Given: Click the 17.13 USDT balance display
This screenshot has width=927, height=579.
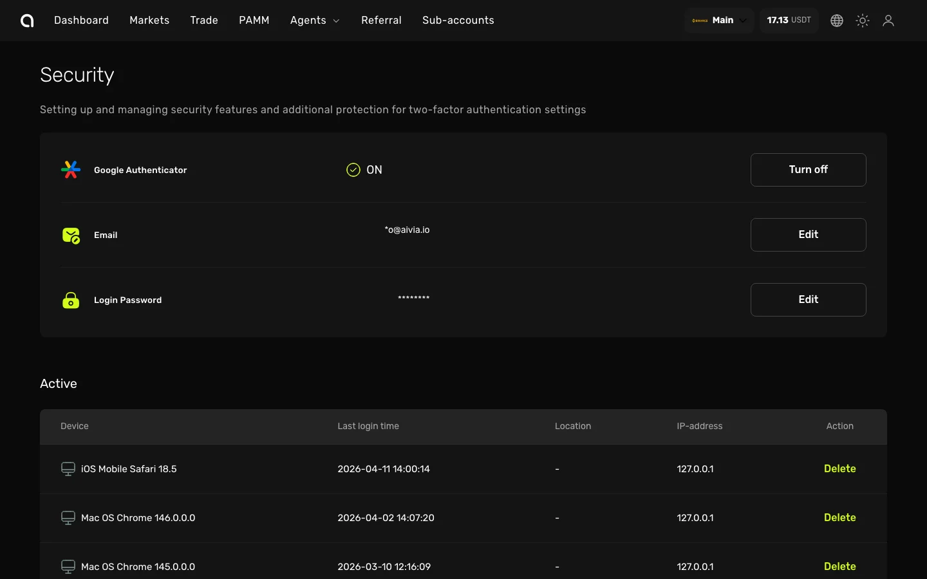Looking at the screenshot, I should pyautogui.click(x=789, y=21).
